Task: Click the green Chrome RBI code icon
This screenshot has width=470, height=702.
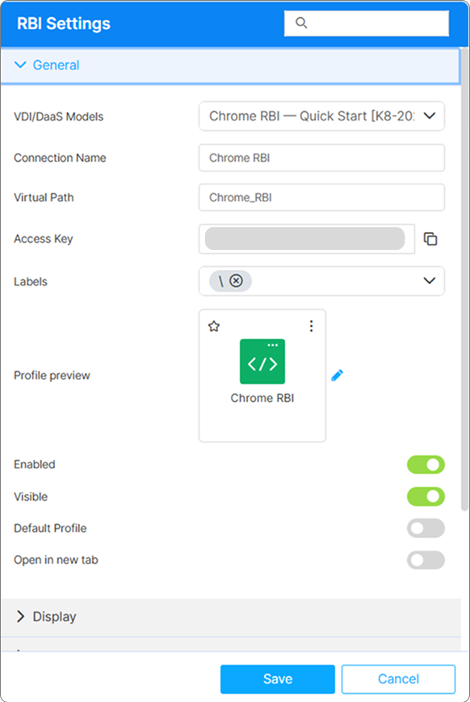Action: (262, 362)
